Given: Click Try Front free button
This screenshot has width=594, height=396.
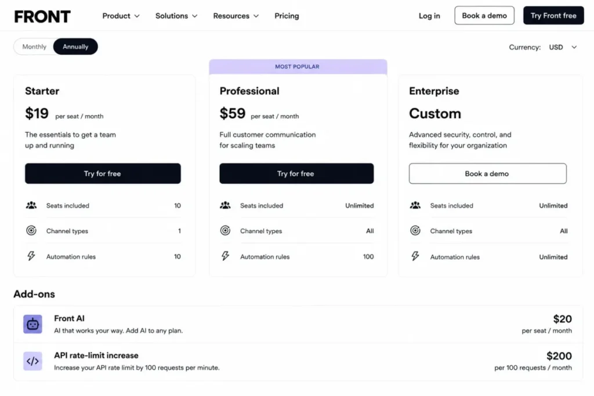Looking at the screenshot, I should [x=553, y=16].
